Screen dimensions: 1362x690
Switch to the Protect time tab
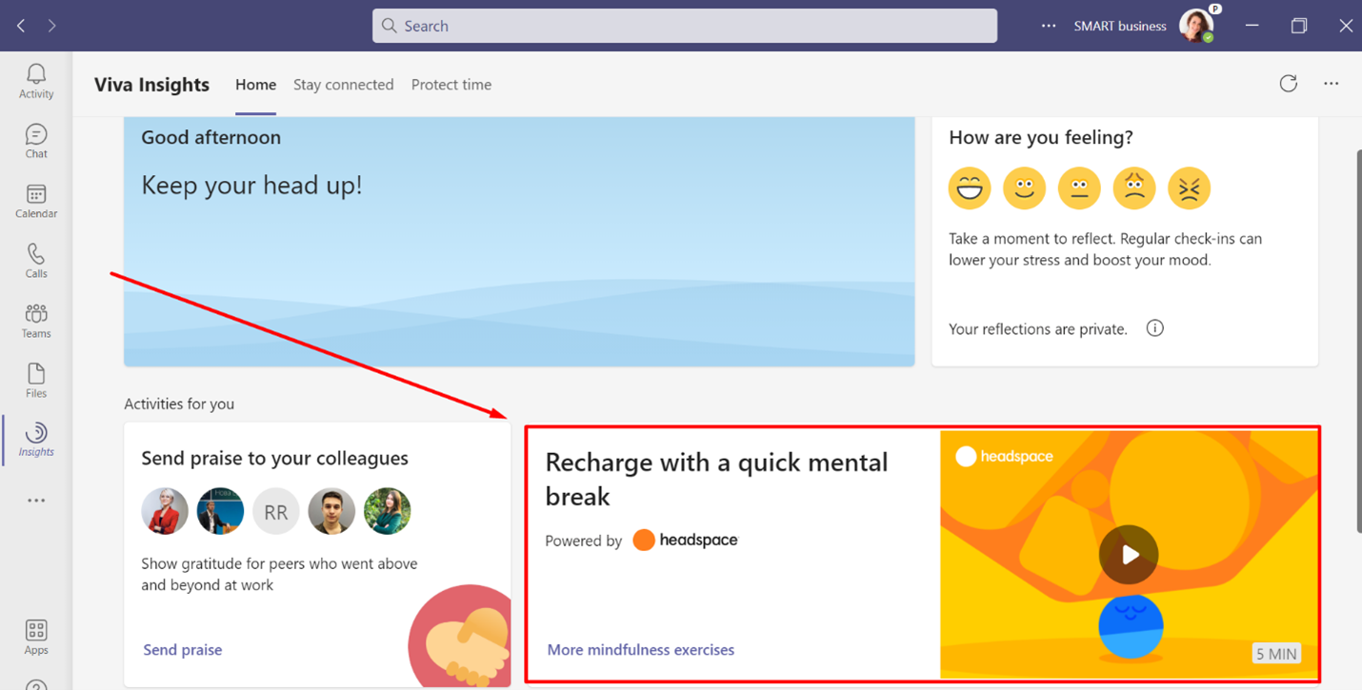[x=451, y=85]
